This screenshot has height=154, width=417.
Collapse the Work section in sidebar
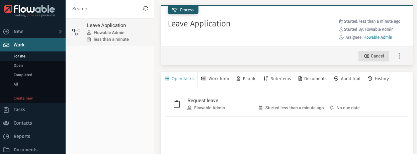pyautogui.click(x=19, y=45)
